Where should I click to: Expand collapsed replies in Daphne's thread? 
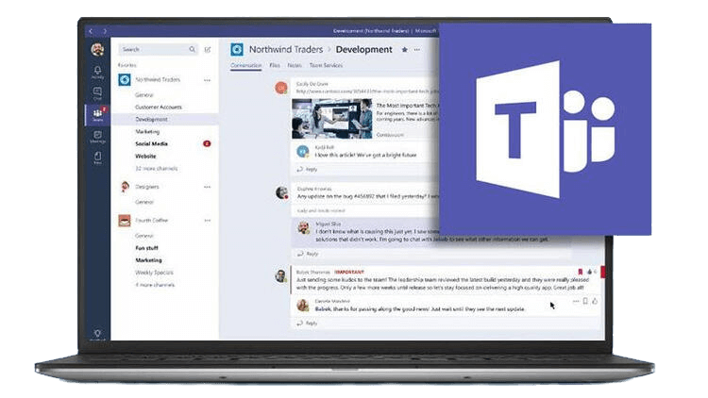coord(321,210)
